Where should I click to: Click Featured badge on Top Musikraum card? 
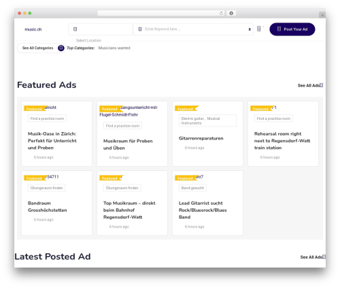(x=111, y=178)
